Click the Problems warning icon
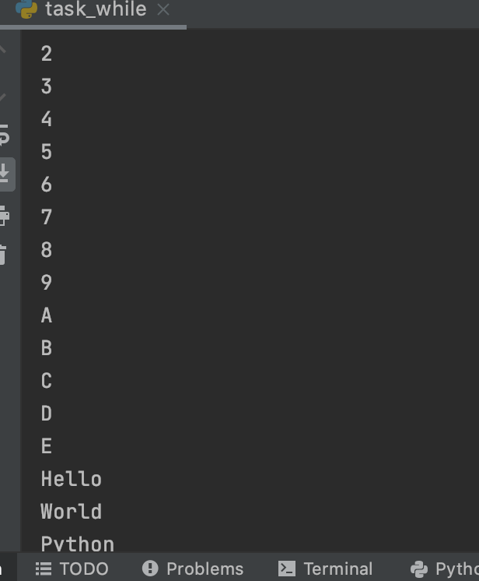The height and width of the screenshot is (581, 479). click(x=150, y=569)
